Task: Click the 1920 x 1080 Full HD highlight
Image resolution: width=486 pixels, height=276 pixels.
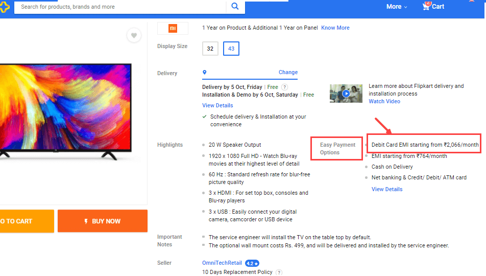Action: pos(254,159)
